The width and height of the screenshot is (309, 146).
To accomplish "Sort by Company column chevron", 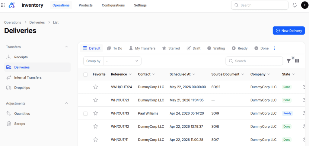I will pyautogui.click(x=268, y=74).
